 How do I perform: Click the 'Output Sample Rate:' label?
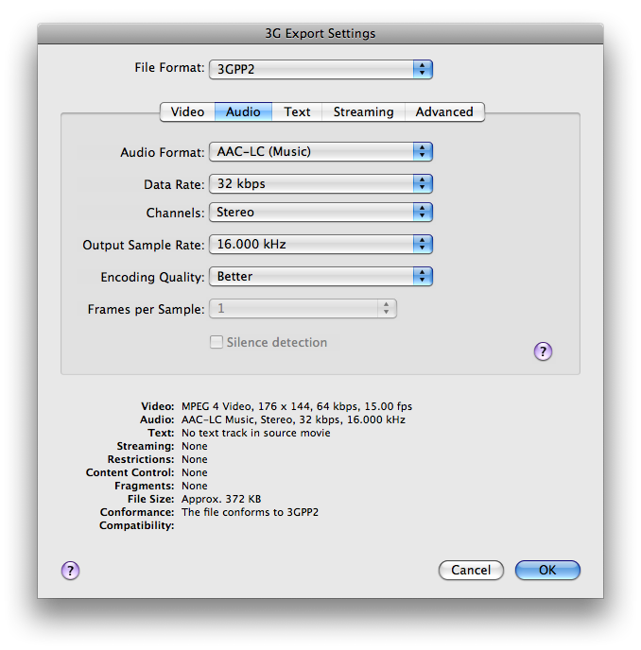click(144, 245)
